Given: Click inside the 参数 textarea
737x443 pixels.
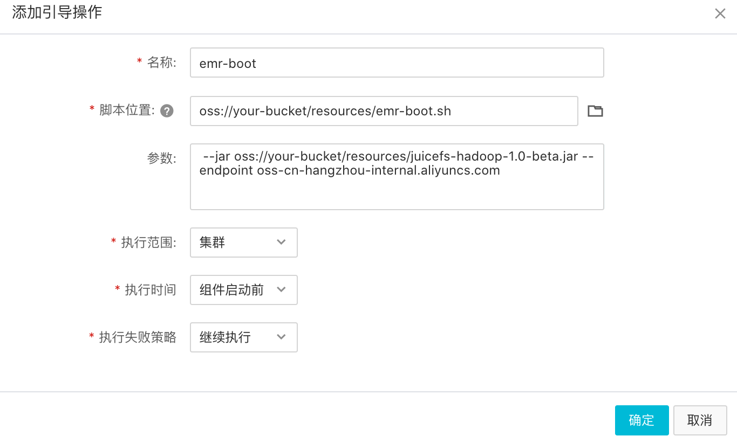Looking at the screenshot, I should pos(397,177).
